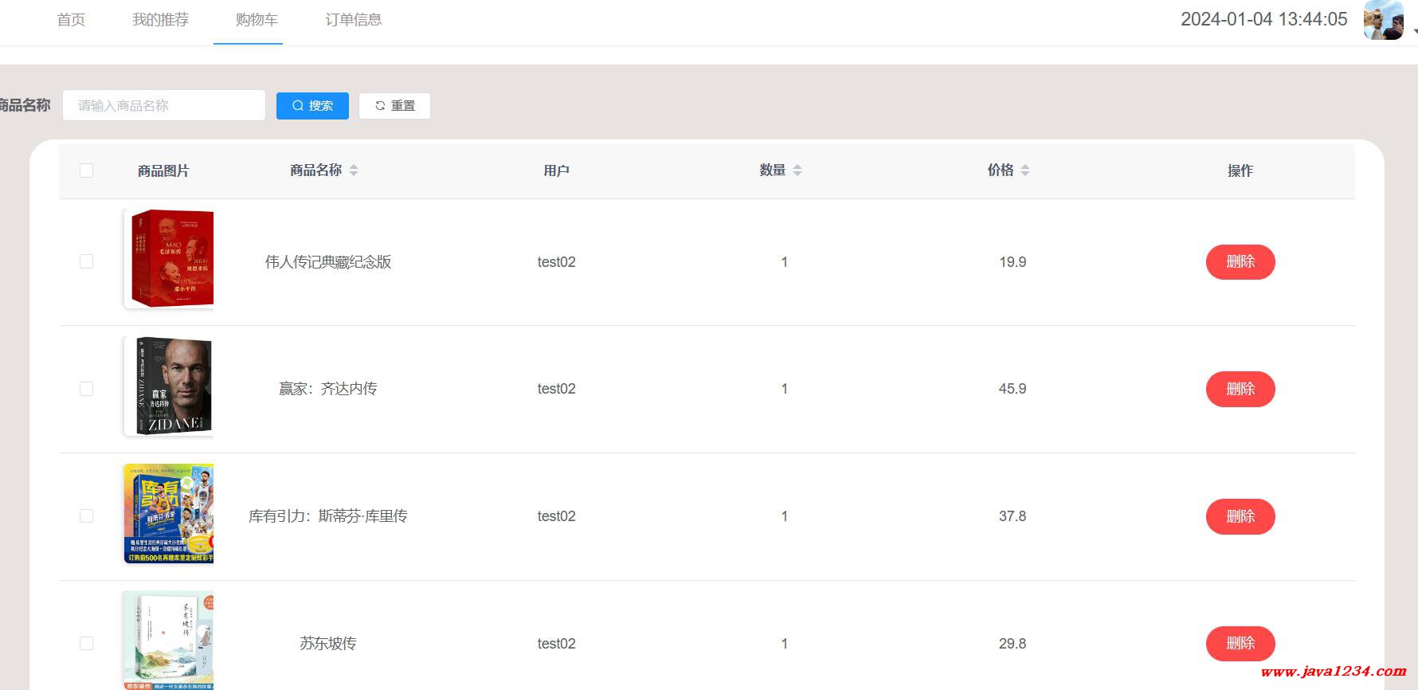Screen dimensions: 1418x690
Task: Click the search button with magnifier icon
Action: 312,106
